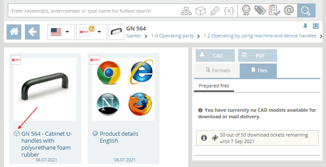
Task: Open the 1.2 Operating by using handles breadcrumb
Action: pyautogui.click(x=260, y=36)
